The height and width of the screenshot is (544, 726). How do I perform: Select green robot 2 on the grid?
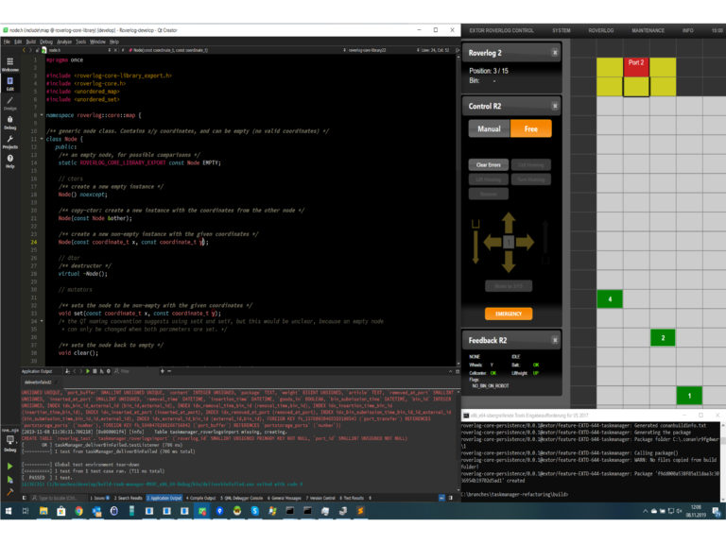pos(663,338)
